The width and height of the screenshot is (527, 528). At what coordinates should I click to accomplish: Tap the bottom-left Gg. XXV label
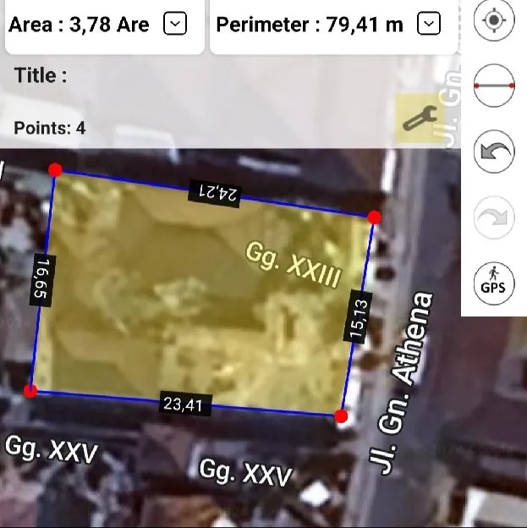tap(52, 450)
